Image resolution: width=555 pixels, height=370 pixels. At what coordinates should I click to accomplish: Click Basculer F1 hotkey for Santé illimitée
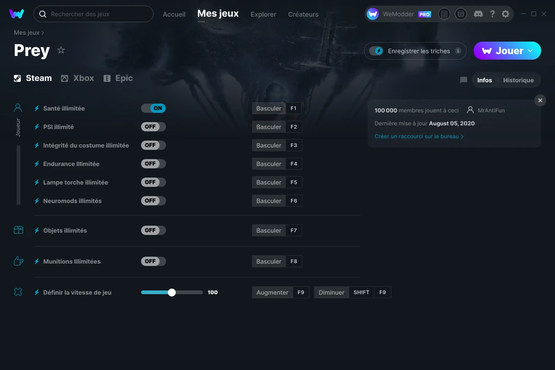(277, 108)
